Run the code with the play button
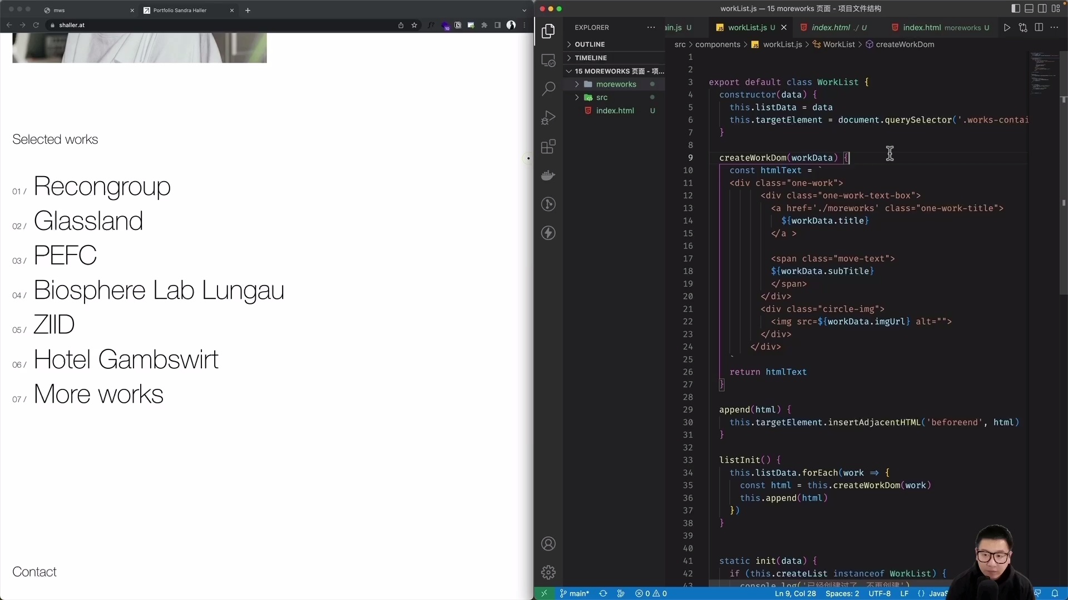Viewport: 1068px width, 600px height. coord(1007,27)
